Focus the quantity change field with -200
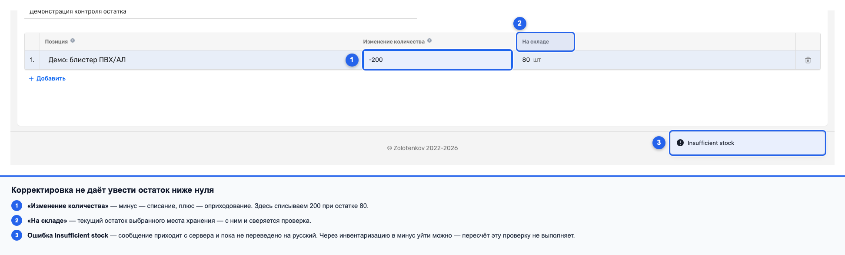 (437, 60)
